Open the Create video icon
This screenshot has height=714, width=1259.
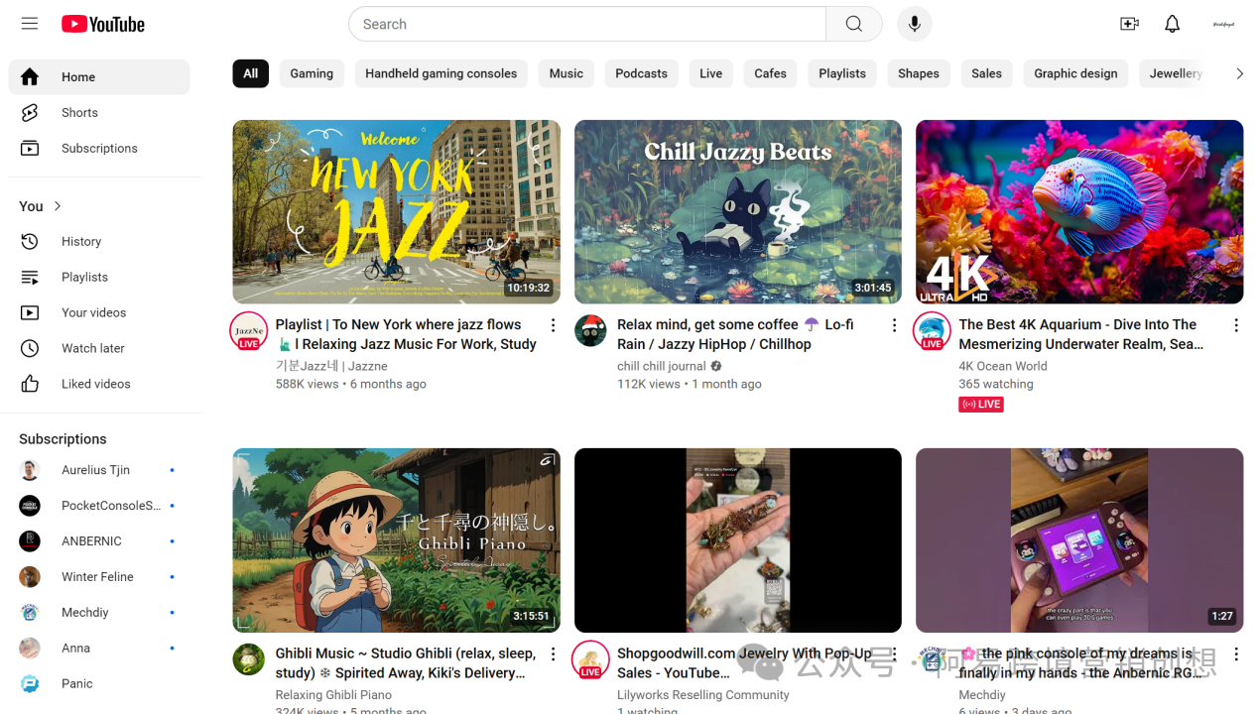pyautogui.click(x=1129, y=24)
